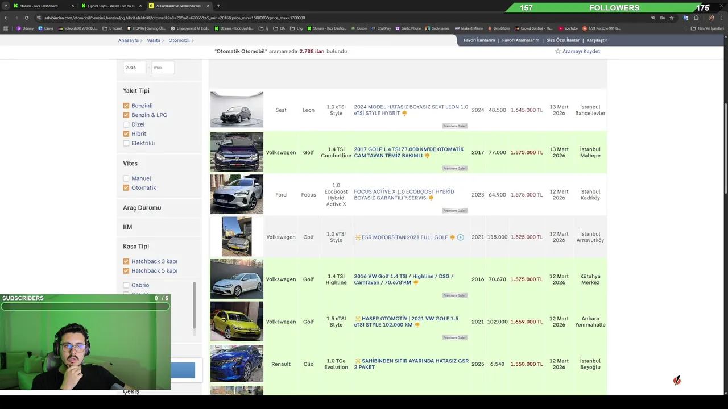Screen dimensions: 728x409
Task: Uncheck the Hatchback 5 kapı body type
Action: point(126,271)
